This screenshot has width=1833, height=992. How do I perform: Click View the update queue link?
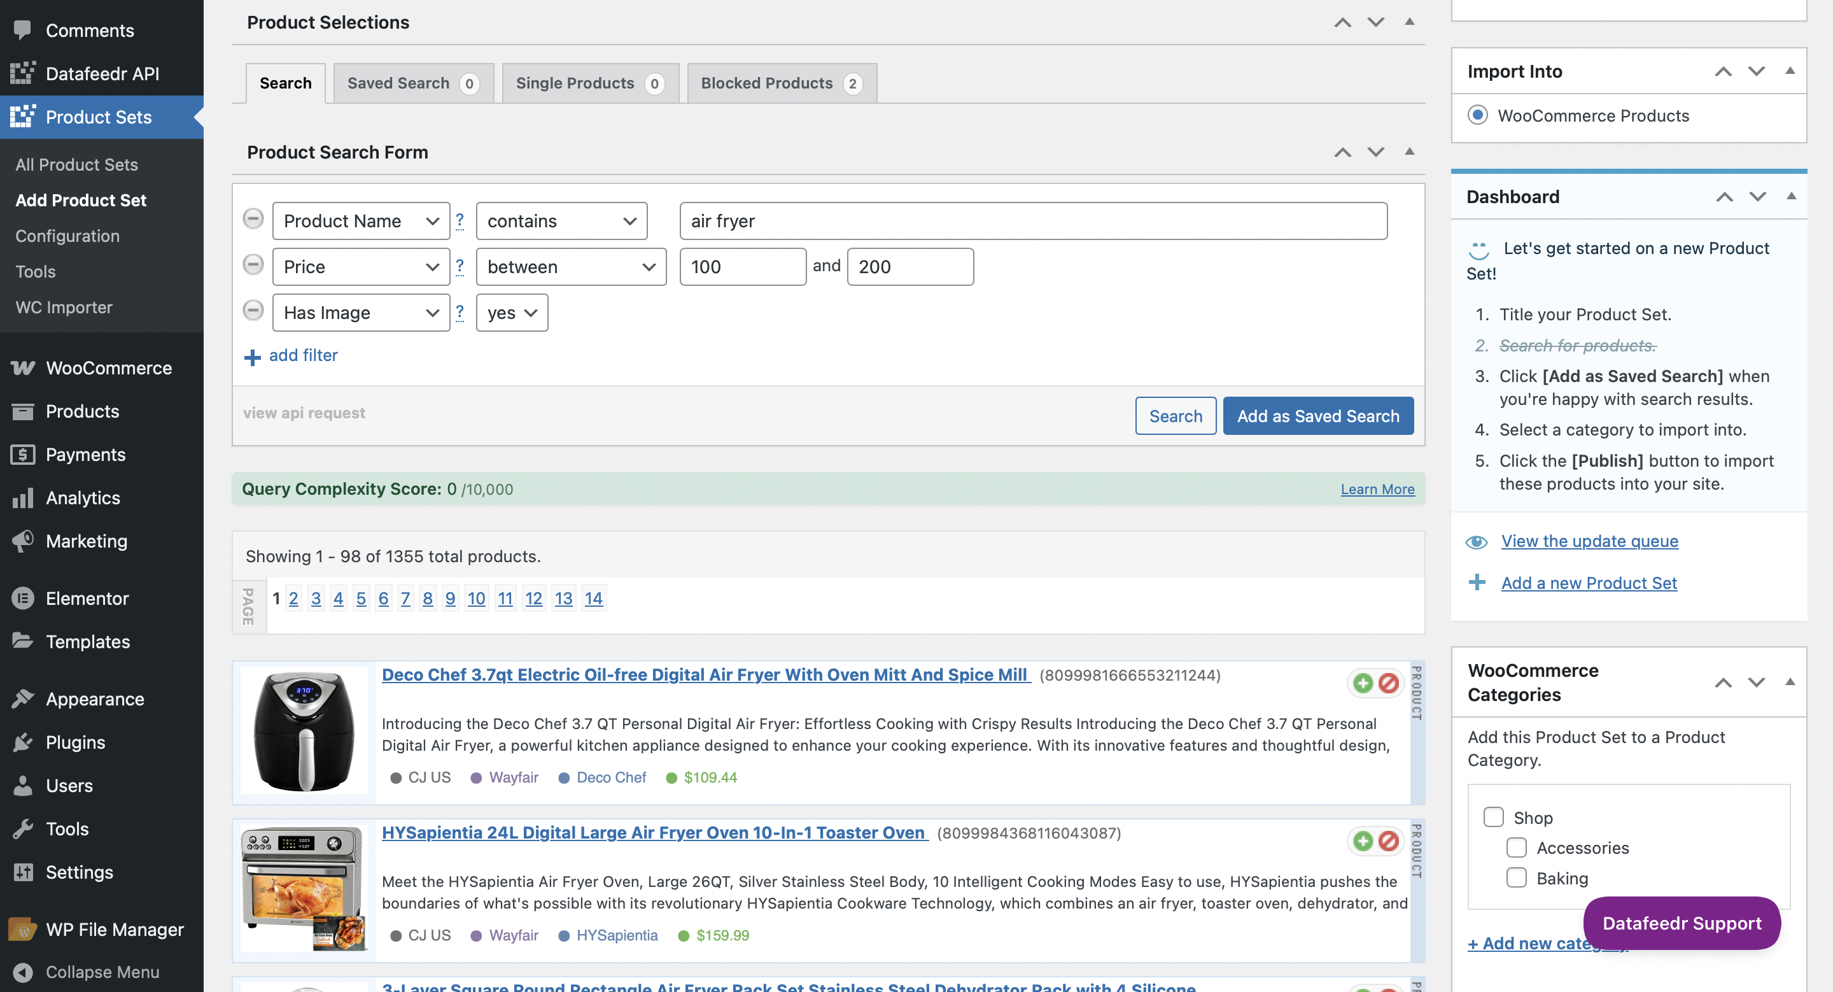coord(1590,541)
